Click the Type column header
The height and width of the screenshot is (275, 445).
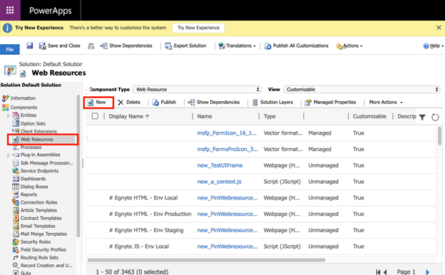pos(270,116)
